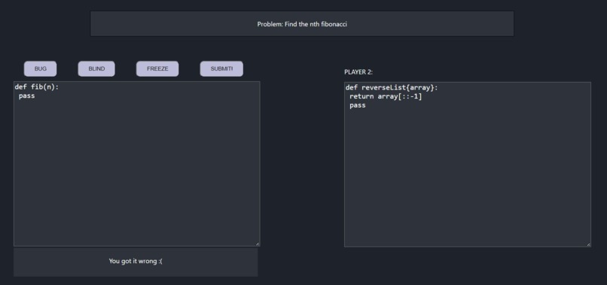Click the 'You got it wrong :(' message
Screen dimensions: 607x285
tap(136, 261)
